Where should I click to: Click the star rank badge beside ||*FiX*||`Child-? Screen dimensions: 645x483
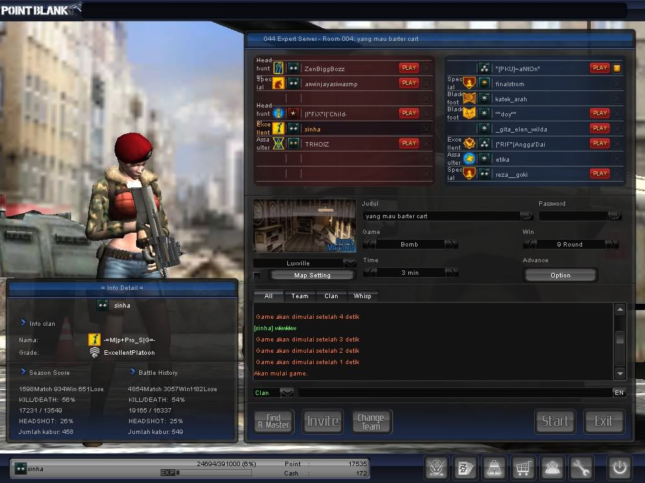(x=294, y=113)
